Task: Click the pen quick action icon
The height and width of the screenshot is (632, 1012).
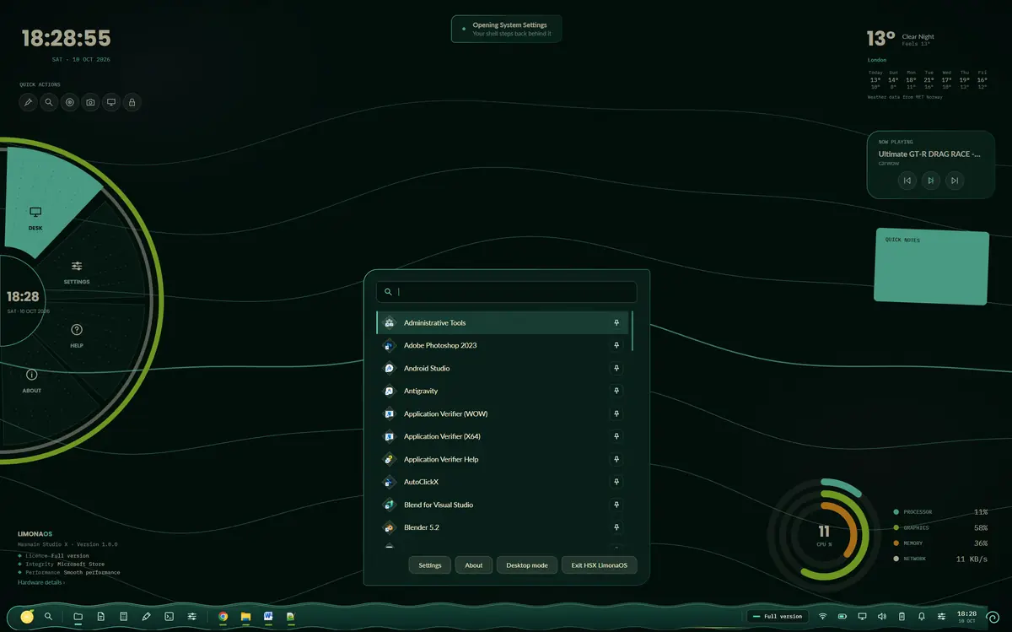Action: point(28,102)
